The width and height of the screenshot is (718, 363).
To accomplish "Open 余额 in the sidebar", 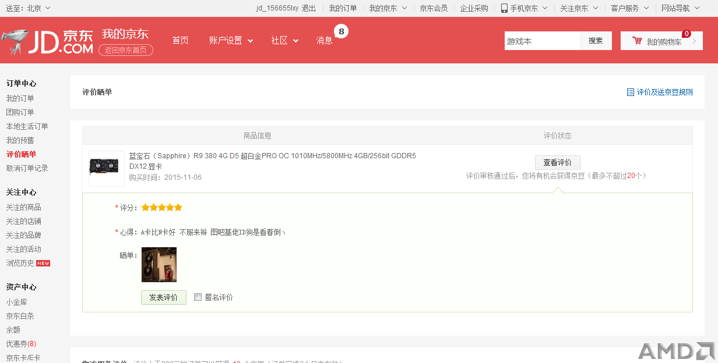I will coord(13,330).
